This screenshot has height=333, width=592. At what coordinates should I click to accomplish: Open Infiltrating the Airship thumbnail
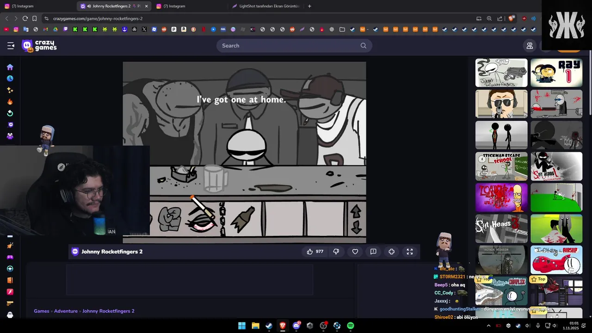pyautogui.click(x=556, y=259)
